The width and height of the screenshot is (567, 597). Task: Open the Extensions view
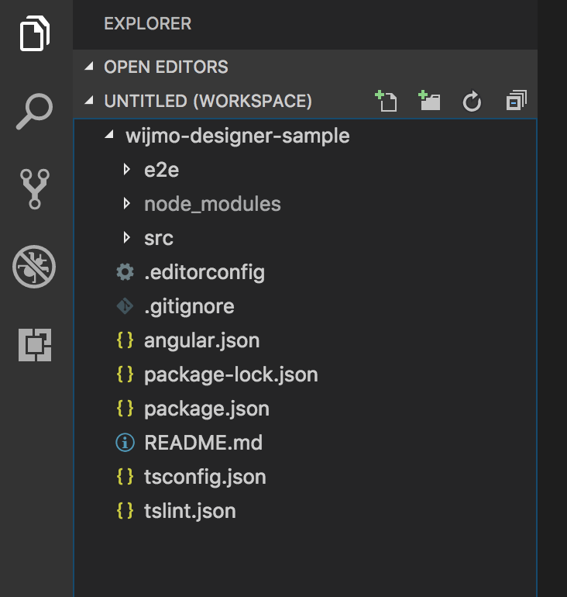[36, 344]
